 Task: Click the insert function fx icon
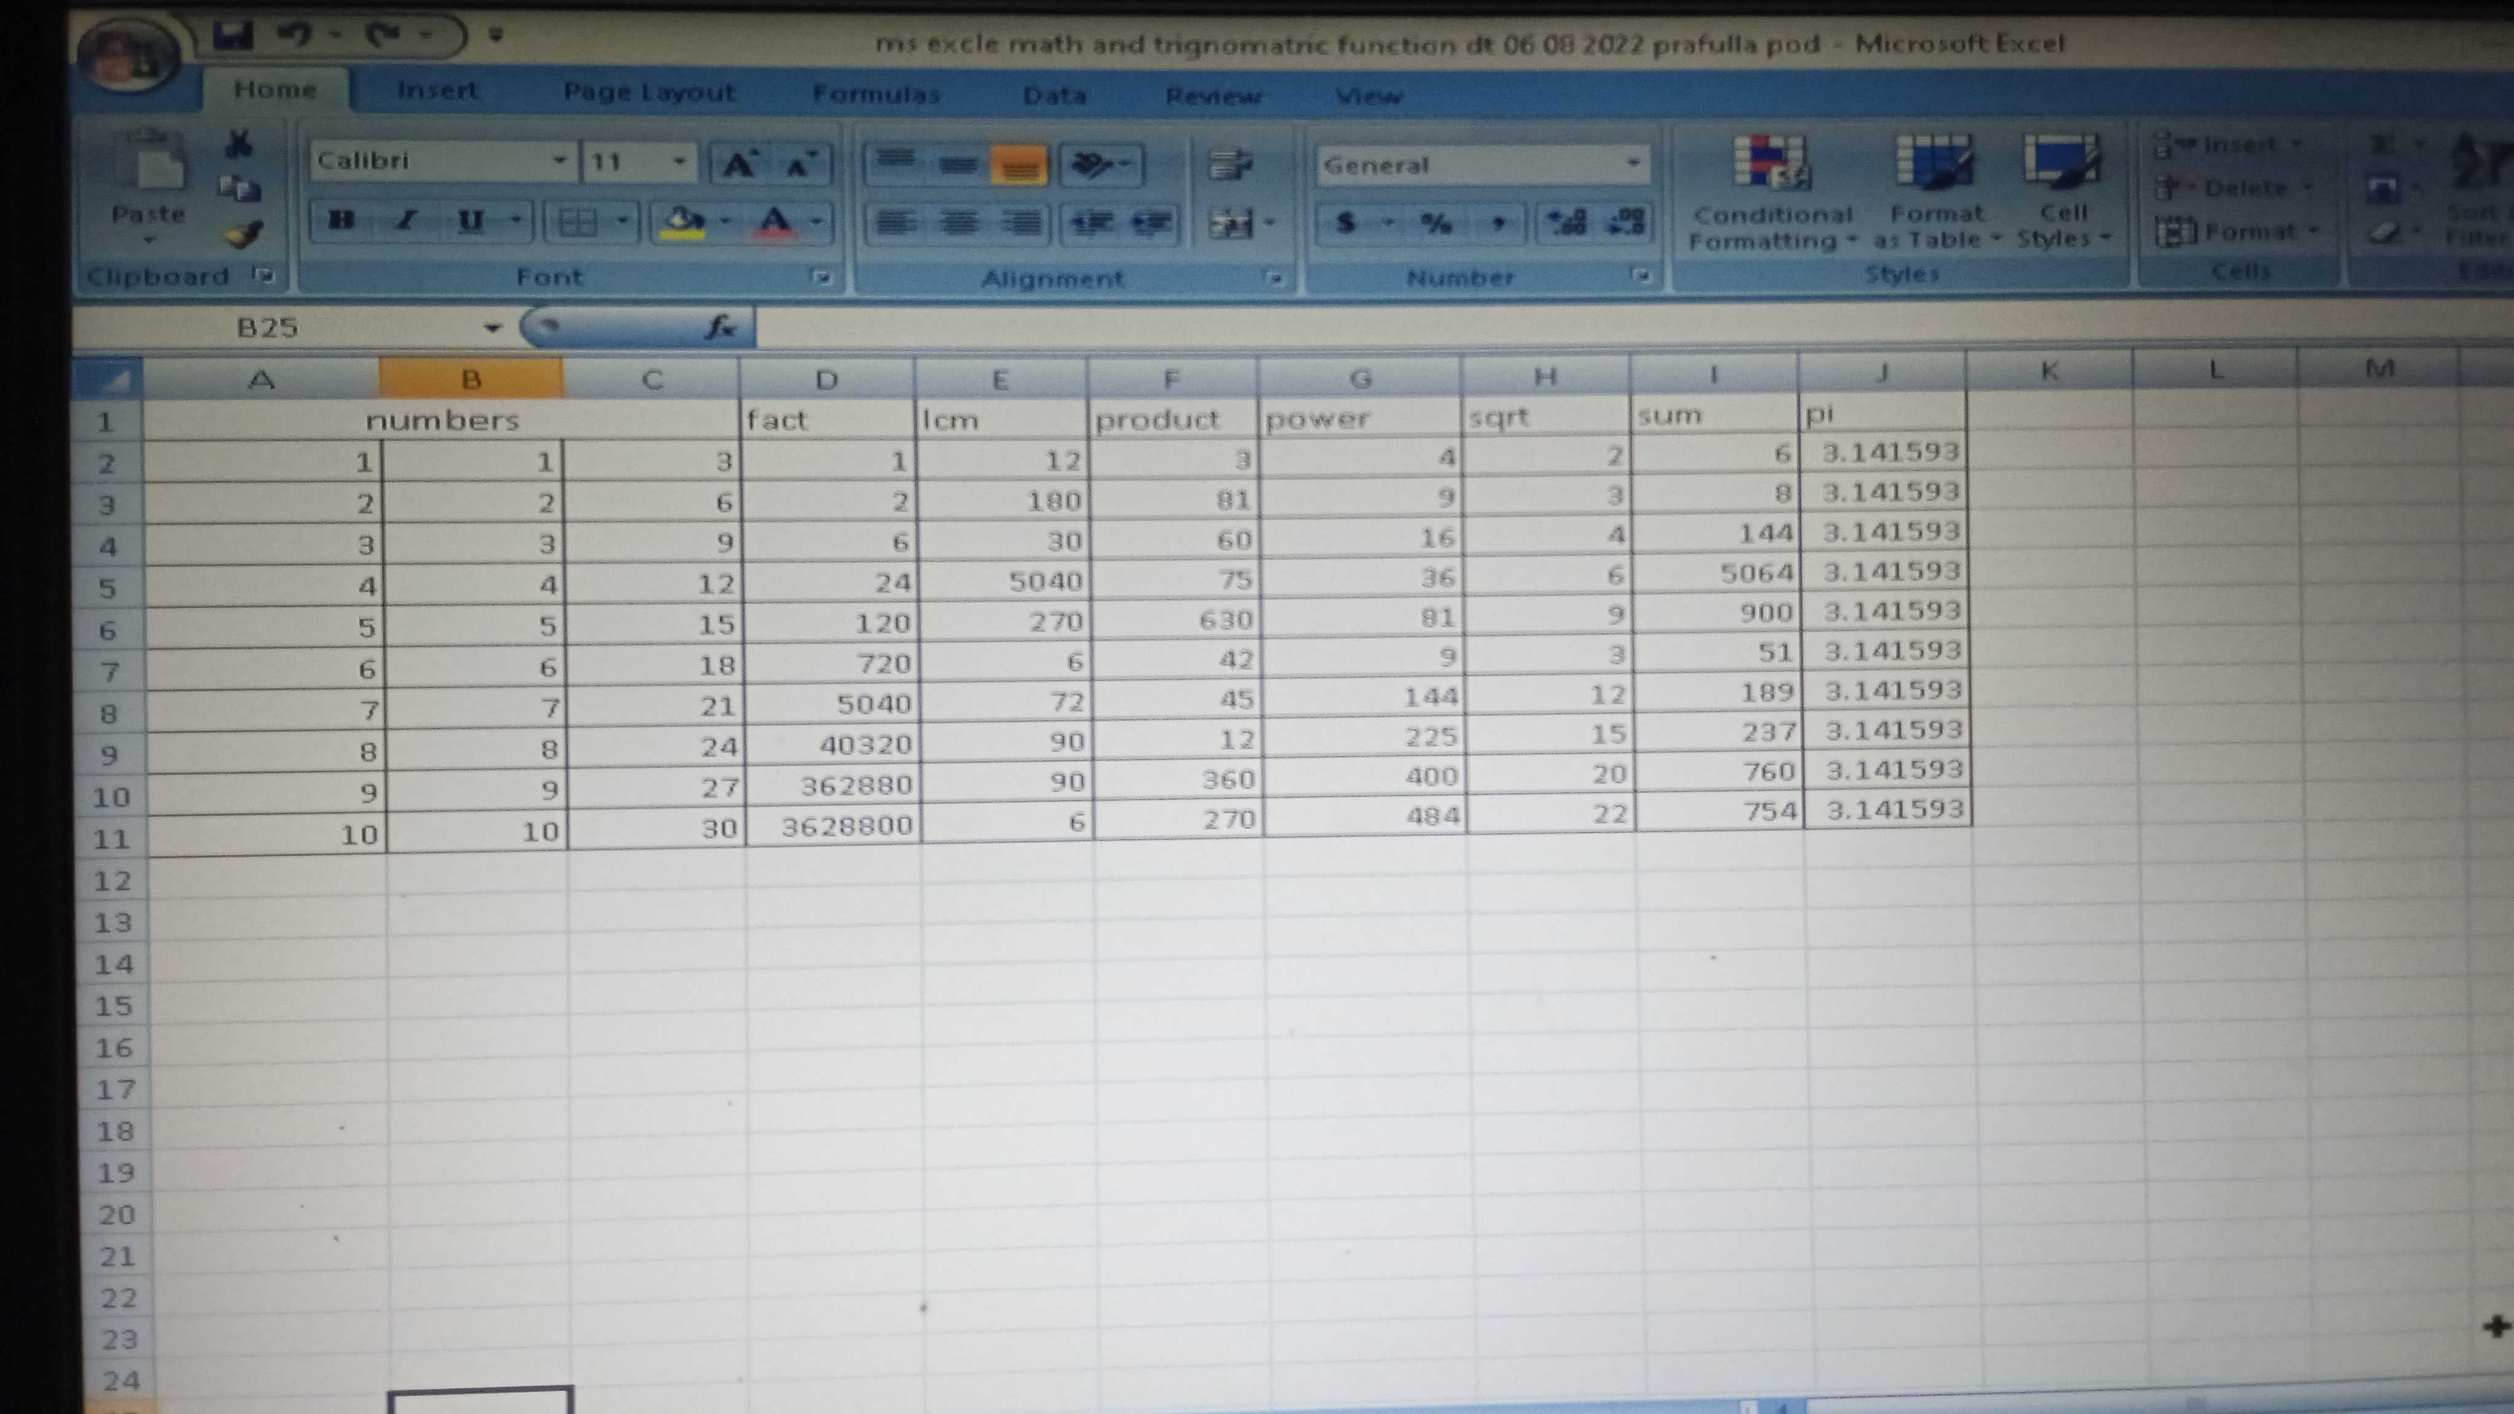coord(720,327)
